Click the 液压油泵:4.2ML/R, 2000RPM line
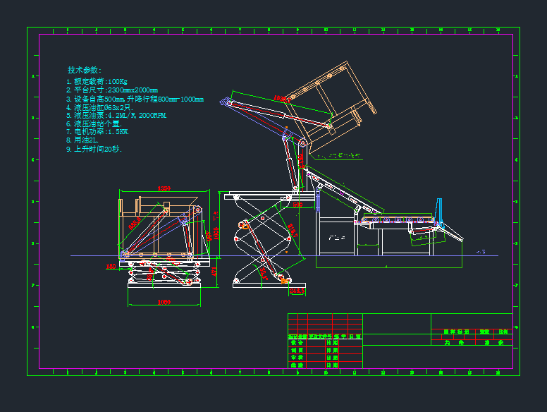Viewport: 547px width, 412px height. pyautogui.click(x=116, y=115)
